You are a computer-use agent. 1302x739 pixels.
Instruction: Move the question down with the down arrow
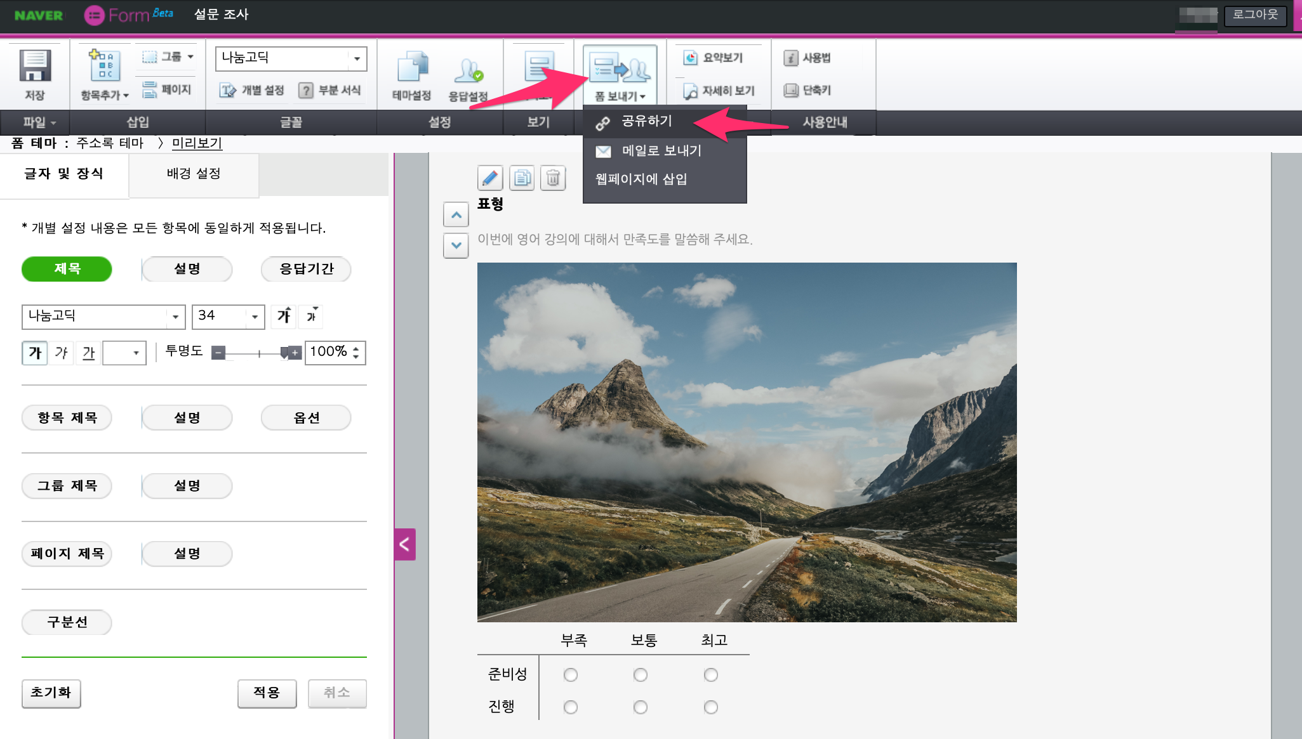[x=456, y=245]
